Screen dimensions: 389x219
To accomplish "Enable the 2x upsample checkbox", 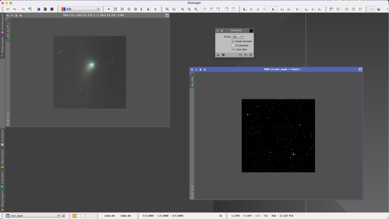I will point(233,46).
